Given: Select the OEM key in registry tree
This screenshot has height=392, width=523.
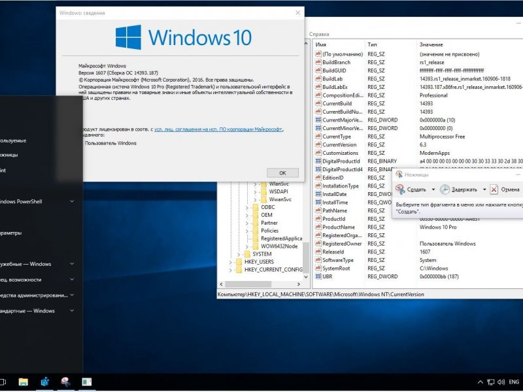Looking at the screenshot, I should 267,215.
